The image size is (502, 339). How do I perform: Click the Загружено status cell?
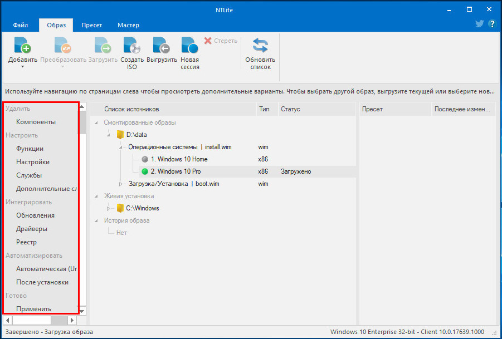pos(296,172)
